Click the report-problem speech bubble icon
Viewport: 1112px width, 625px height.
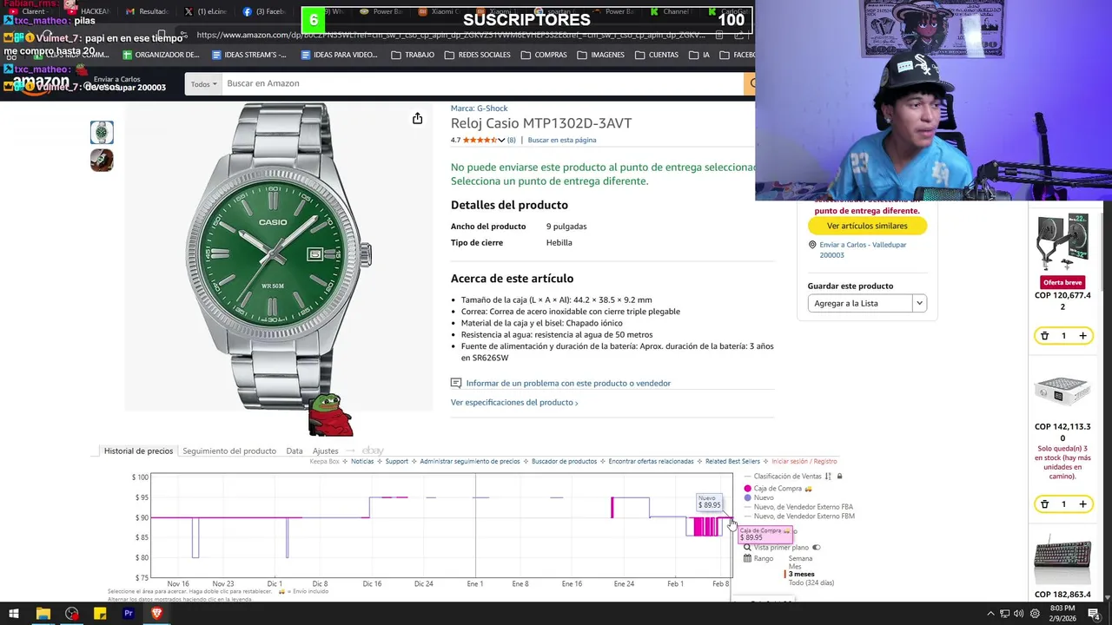[456, 383]
